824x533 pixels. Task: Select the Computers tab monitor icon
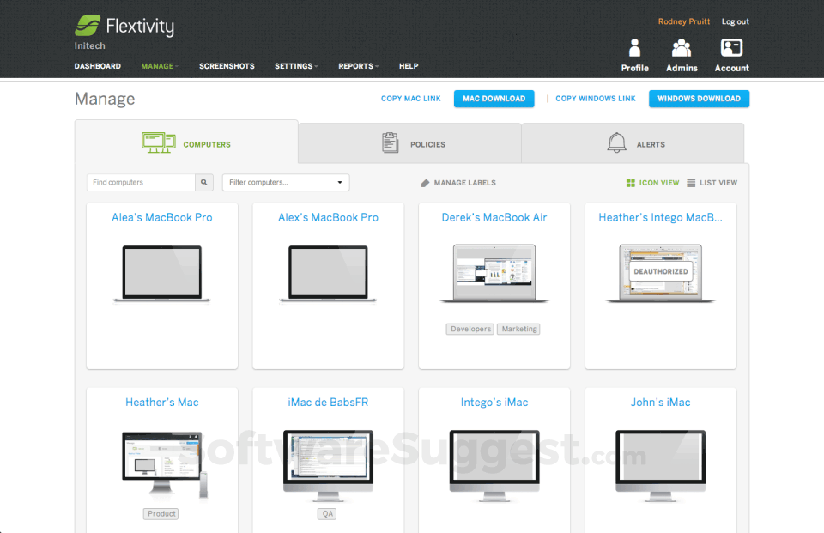pos(158,142)
